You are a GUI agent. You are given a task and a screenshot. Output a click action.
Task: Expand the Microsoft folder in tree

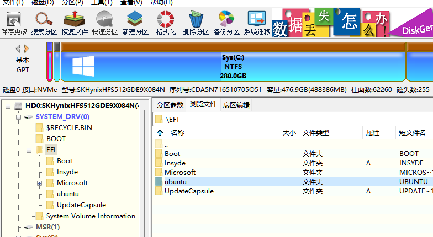[40, 183]
